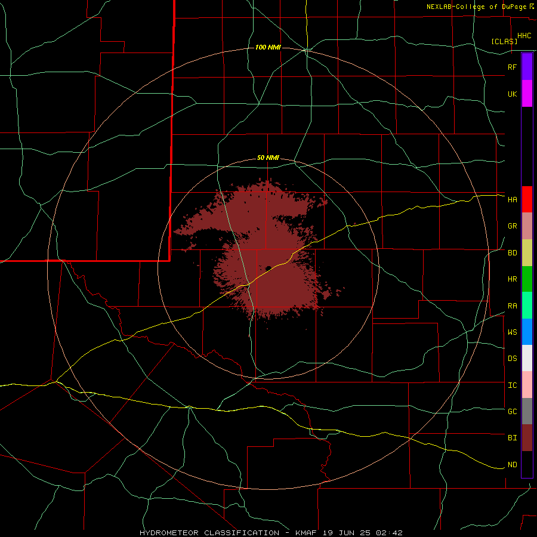
Task: Click the 50 NMI range ring label
Action: (268, 158)
